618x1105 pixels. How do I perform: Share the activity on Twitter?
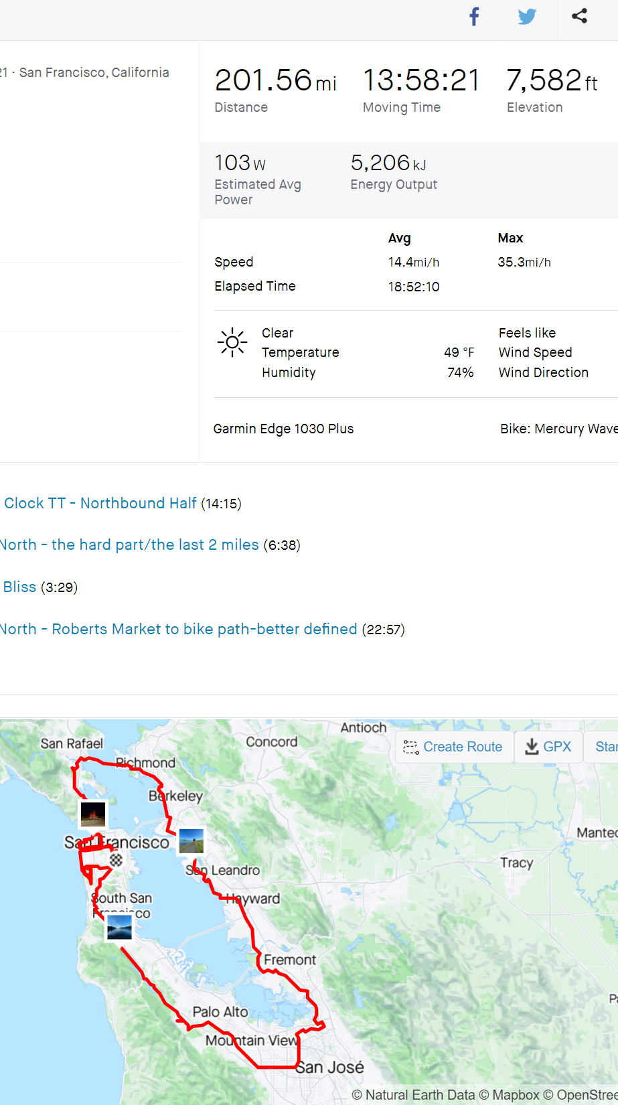pos(528,17)
